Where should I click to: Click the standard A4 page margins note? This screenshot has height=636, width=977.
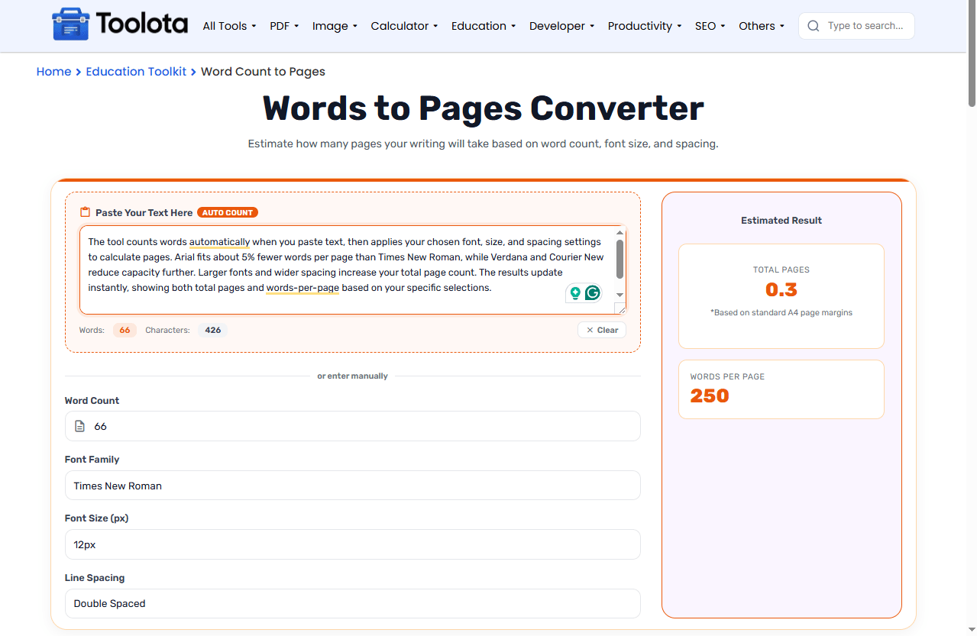(781, 312)
